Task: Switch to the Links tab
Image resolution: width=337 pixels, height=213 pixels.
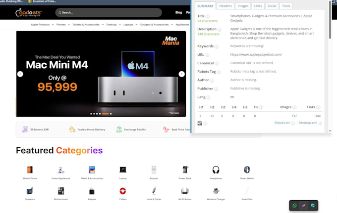Action: (258, 6)
